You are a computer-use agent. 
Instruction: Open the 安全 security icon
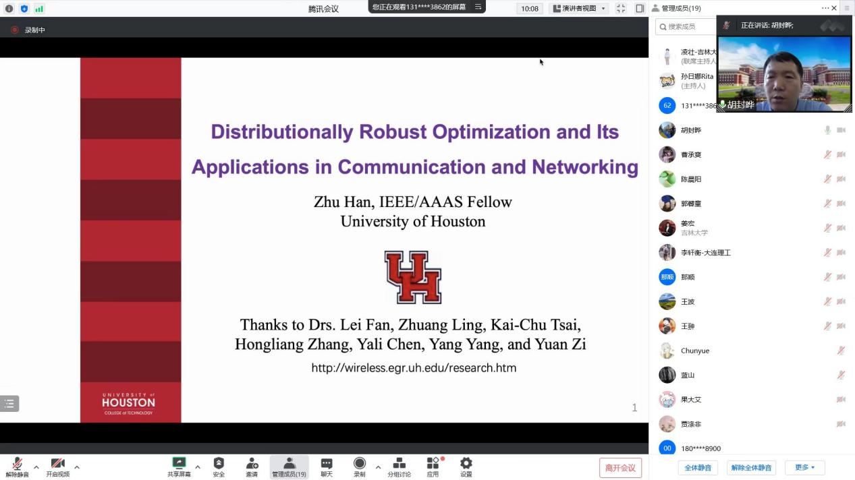219,463
